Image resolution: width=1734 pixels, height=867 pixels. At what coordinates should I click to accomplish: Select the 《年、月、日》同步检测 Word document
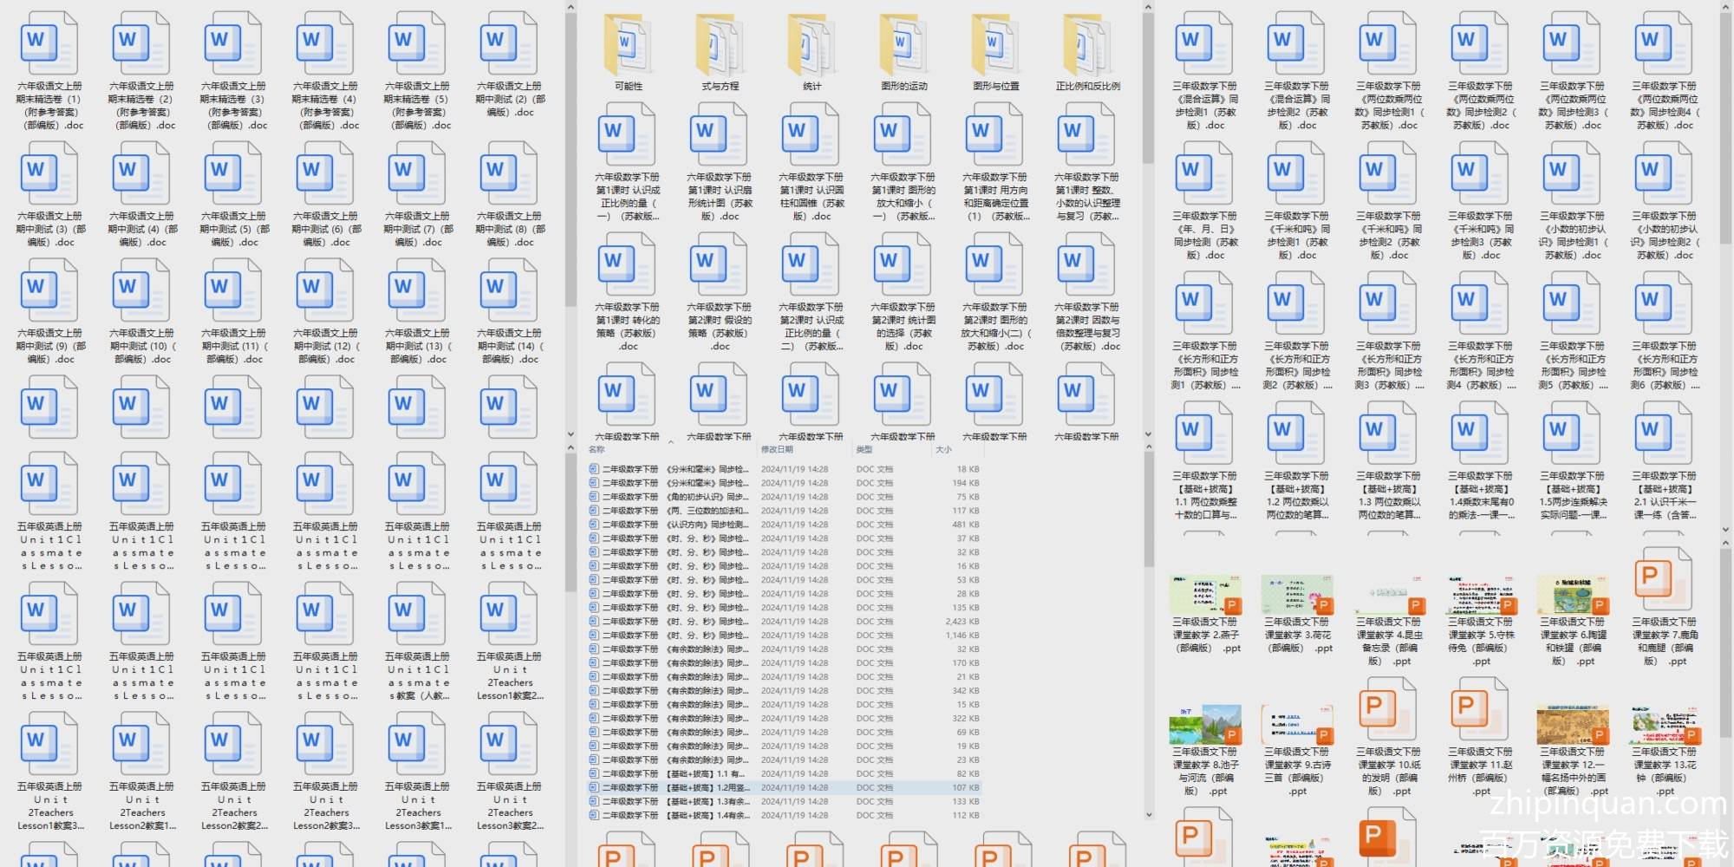(x=1204, y=175)
